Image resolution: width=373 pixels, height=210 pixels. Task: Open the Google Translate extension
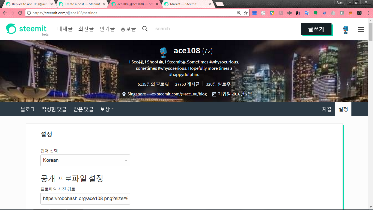tap(307, 13)
